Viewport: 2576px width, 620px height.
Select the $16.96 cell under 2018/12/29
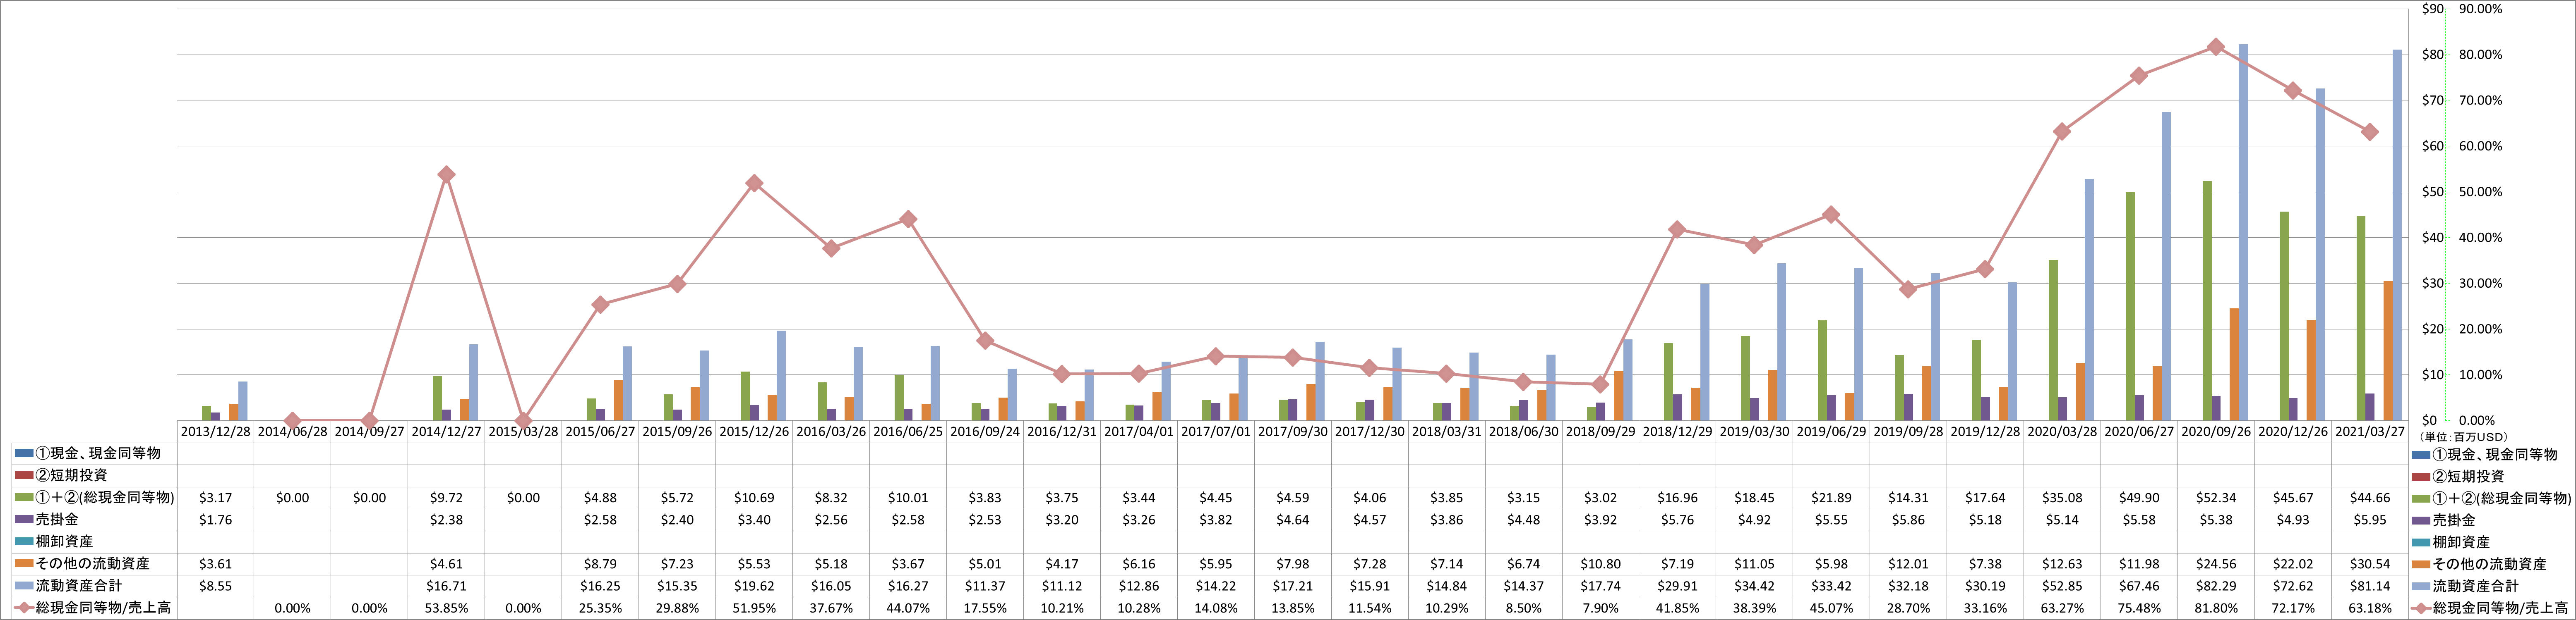tap(1677, 497)
